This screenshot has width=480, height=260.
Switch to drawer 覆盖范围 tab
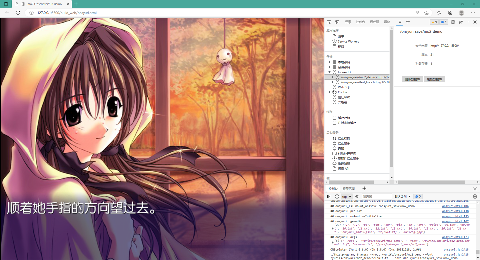[x=348, y=189]
